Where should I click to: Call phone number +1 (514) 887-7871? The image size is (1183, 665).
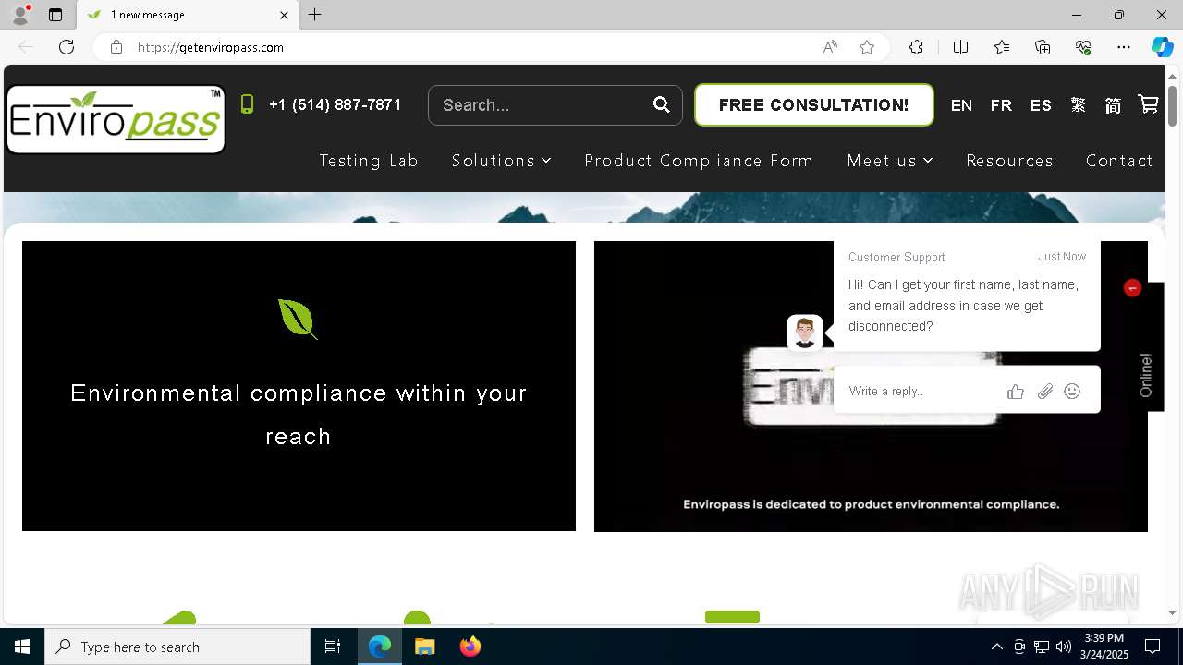tap(335, 105)
